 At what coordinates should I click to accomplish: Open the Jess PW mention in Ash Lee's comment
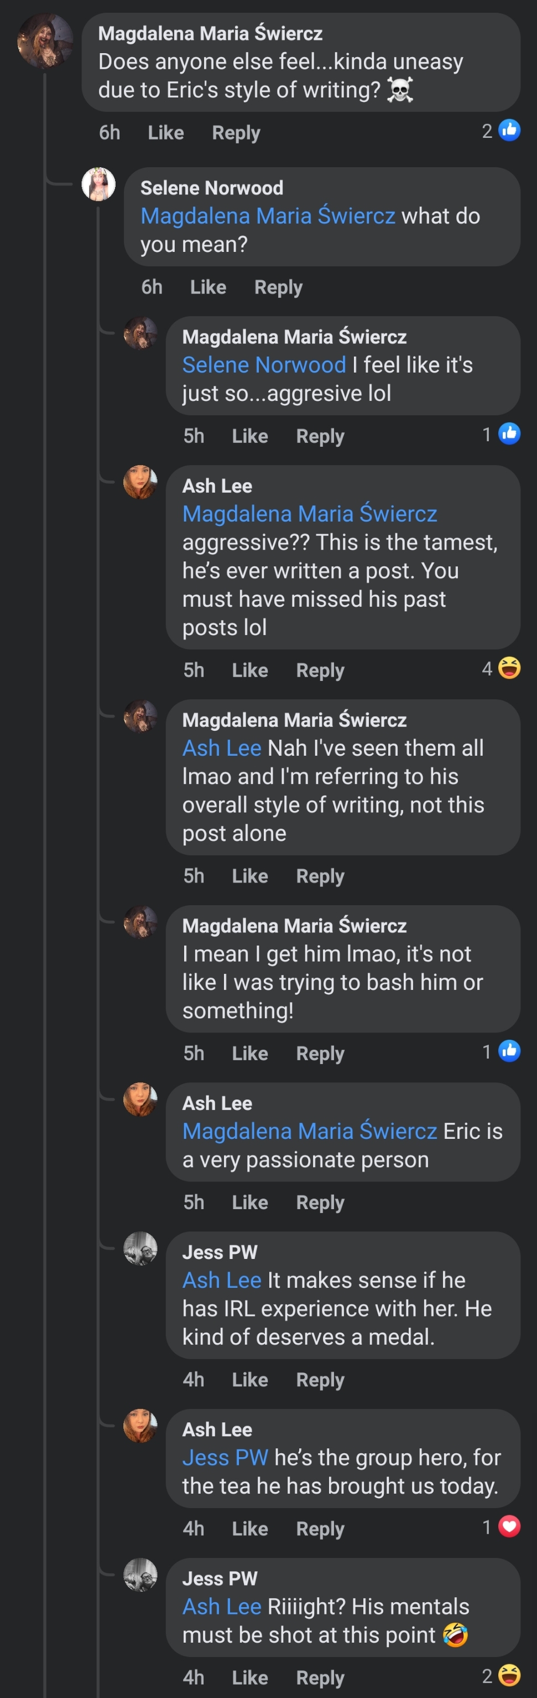(225, 1457)
